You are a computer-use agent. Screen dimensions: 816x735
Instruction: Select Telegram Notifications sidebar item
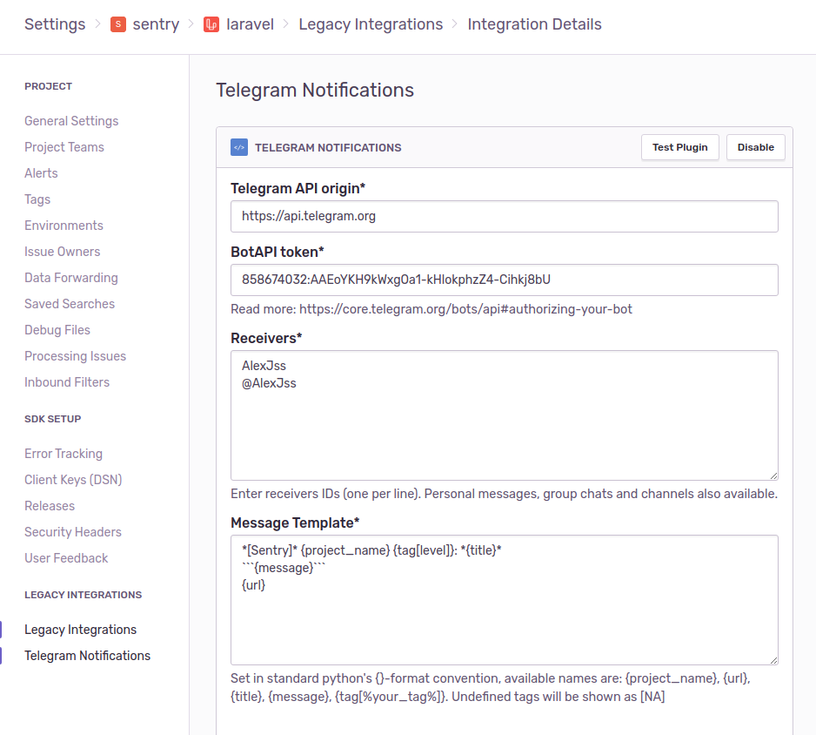(87, 655)
